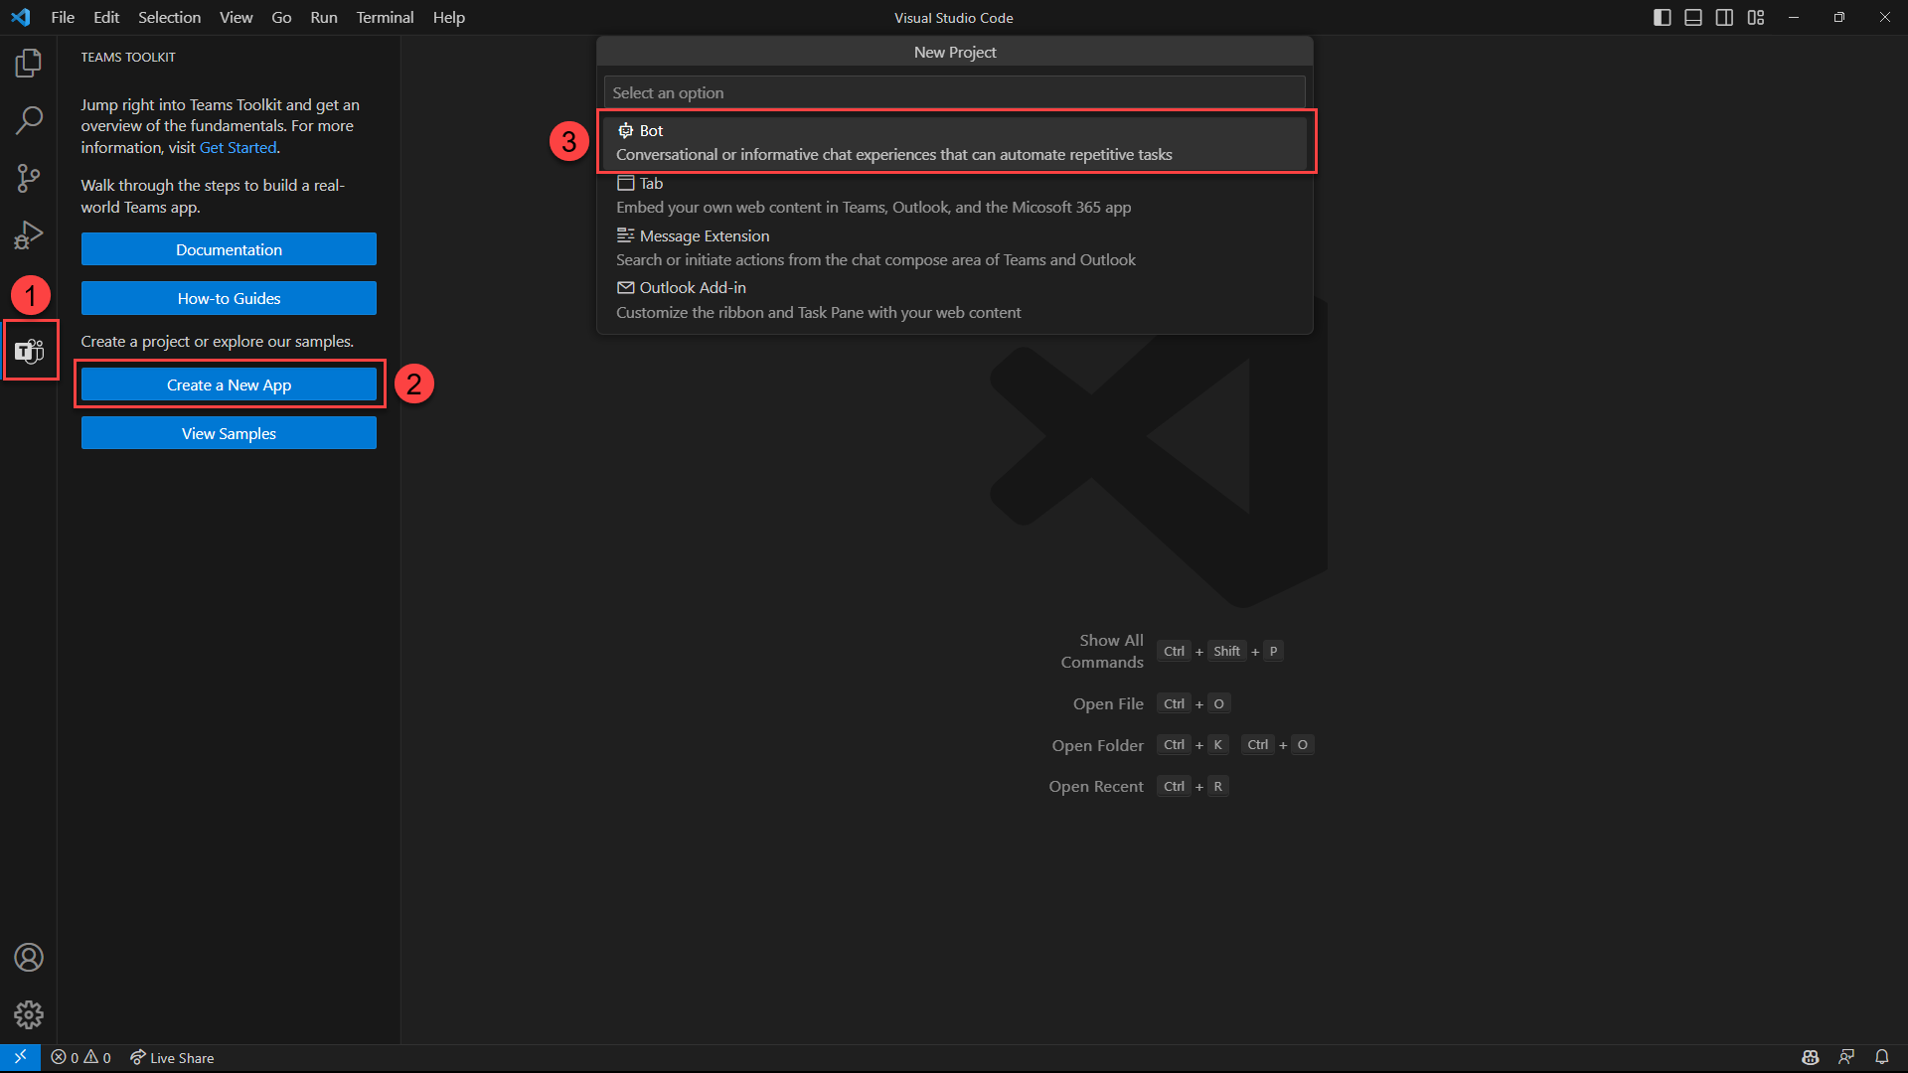The height and width of the screenshot is (1073, 1908).
Task: Click the Settings gear icon
Action: 29,1014
